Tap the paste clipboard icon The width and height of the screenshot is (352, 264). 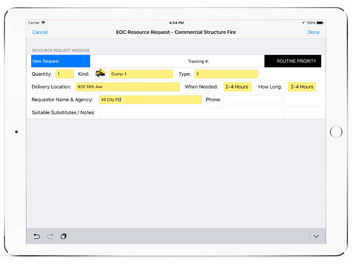pyautogui.click(x=63, y=236)
